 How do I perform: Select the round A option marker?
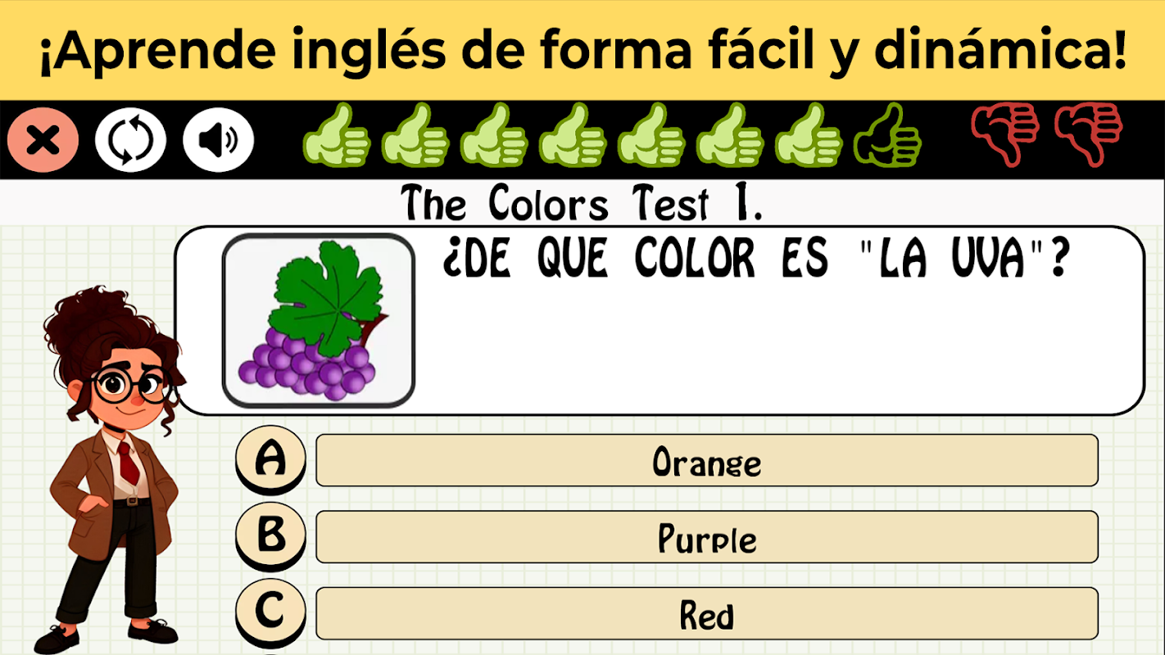(x=270, y=460)
